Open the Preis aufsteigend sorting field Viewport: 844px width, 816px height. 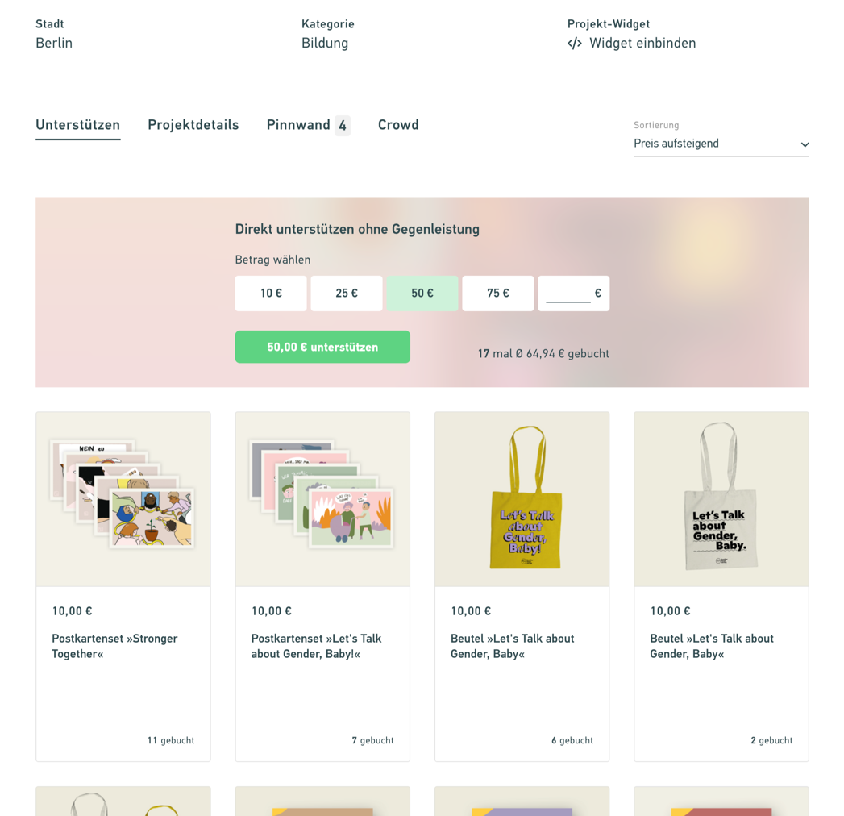tap(721, 144)
